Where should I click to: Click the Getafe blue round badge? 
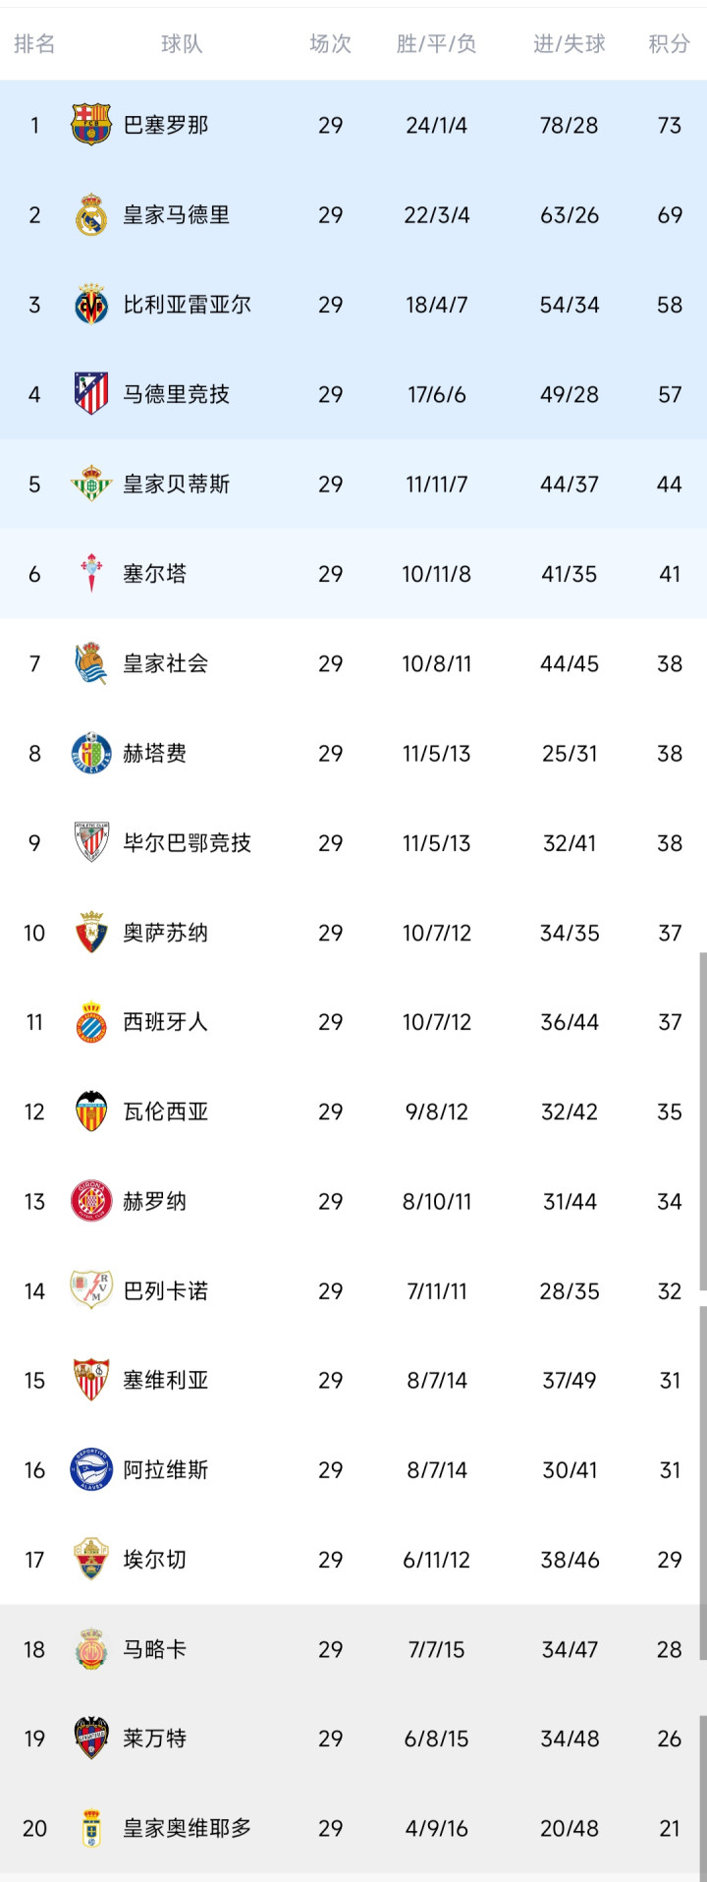(x=91, y=754)
